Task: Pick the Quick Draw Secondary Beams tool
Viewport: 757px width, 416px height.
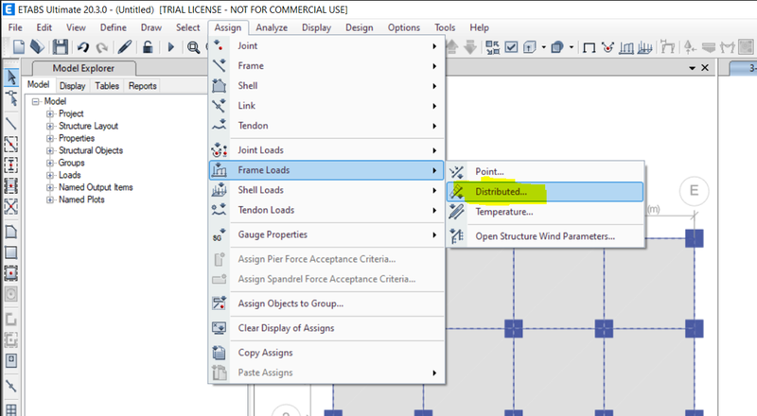Action: (x=10, y=186)
